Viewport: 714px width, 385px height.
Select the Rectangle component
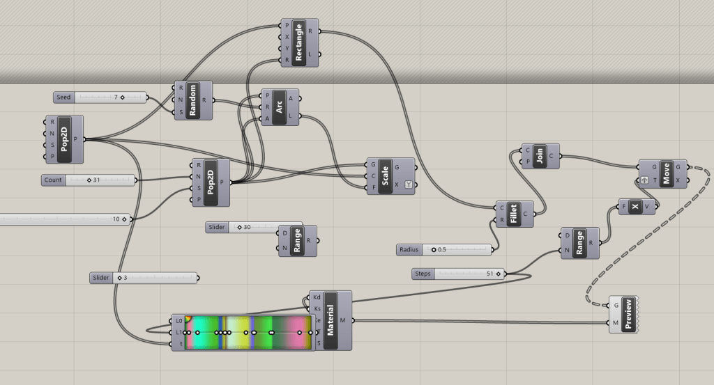[300, 43]
